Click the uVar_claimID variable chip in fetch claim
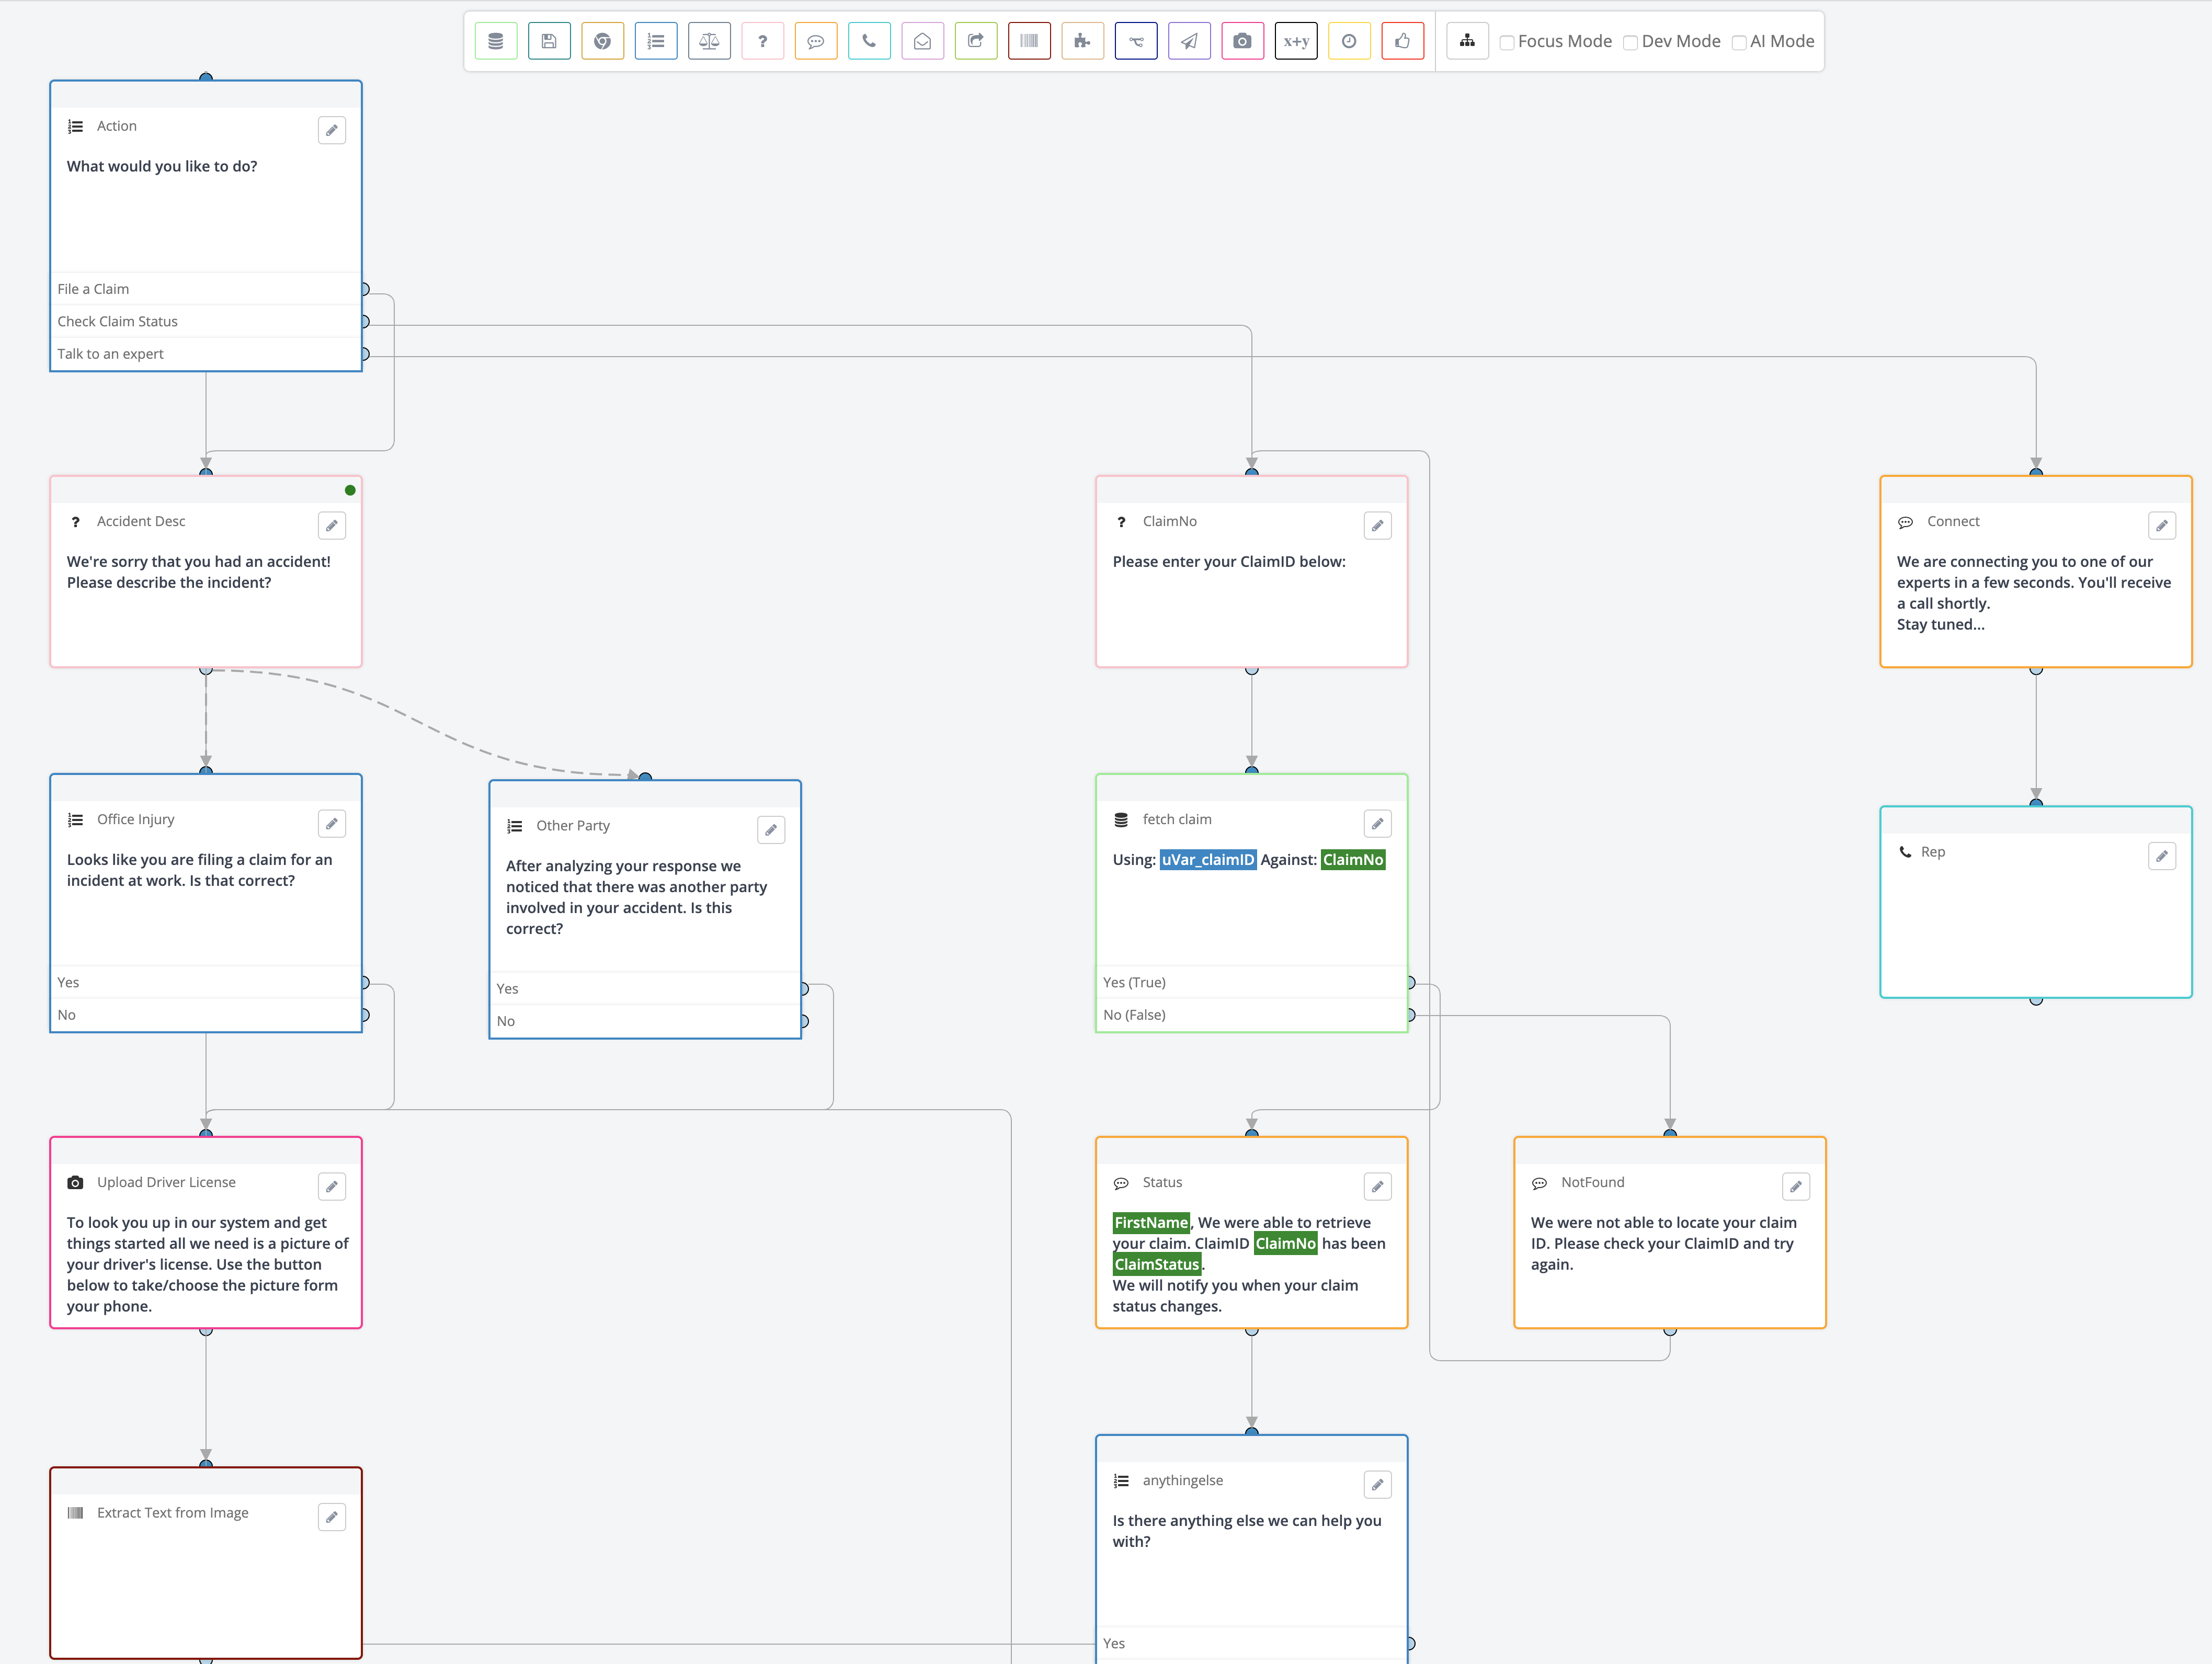The image size is (2212, 1664). [1208, 859]
